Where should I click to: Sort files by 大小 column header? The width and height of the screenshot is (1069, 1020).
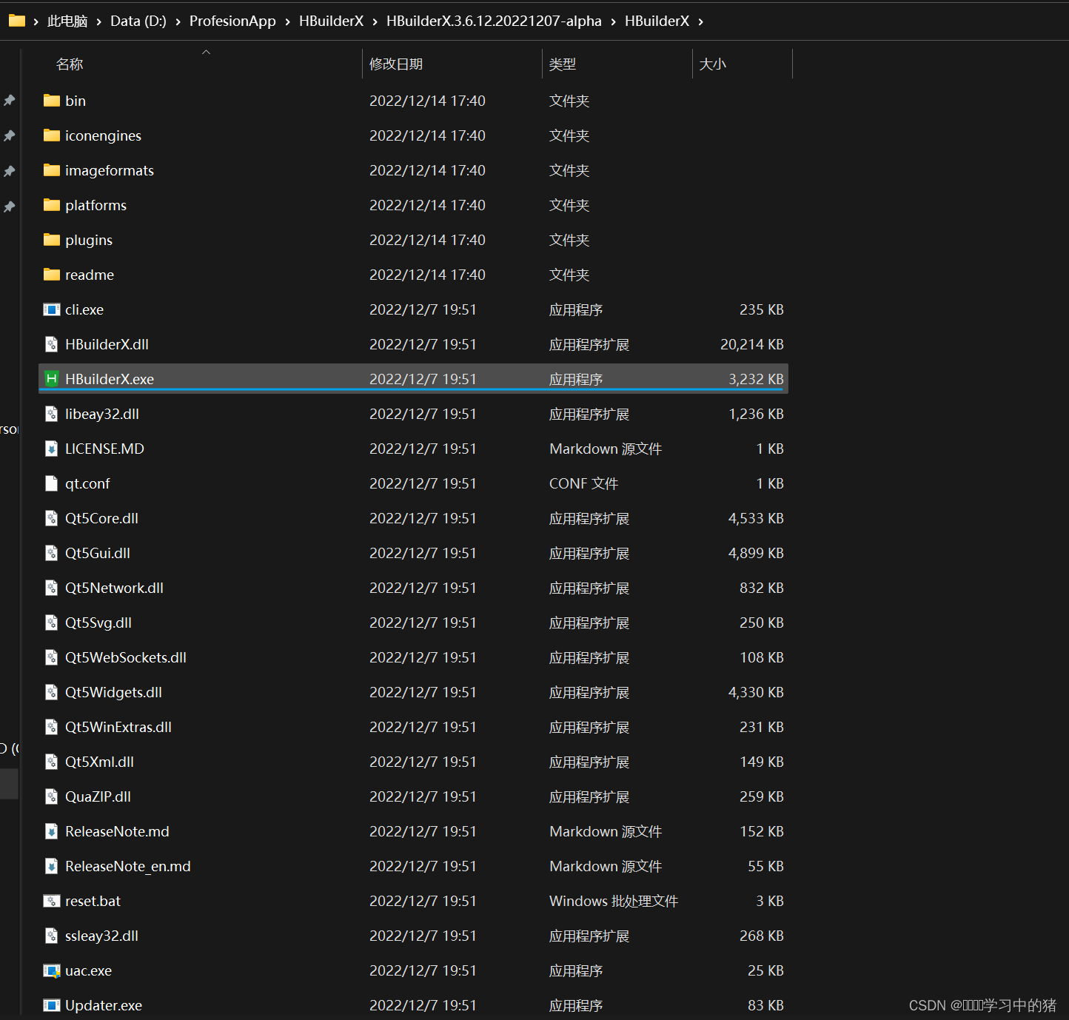coord(713,64)
